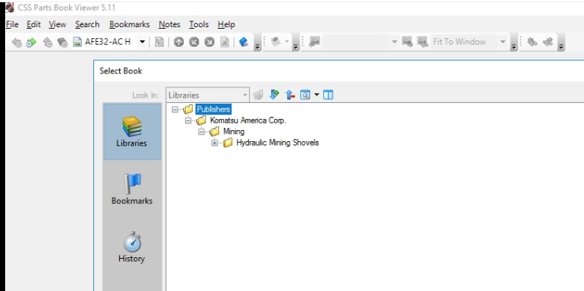Click the expand-all blue down arrow icon

pos(274,95)
